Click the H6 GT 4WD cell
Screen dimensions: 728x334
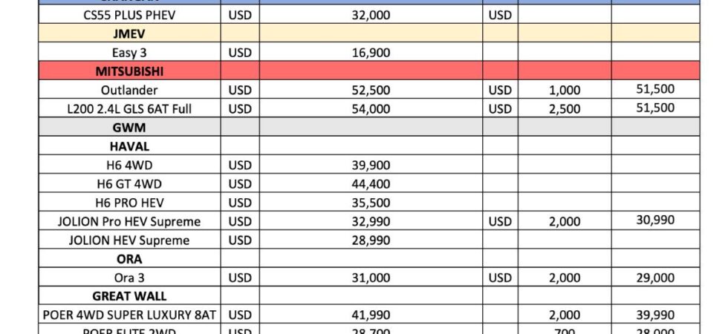tap(129, 183)
